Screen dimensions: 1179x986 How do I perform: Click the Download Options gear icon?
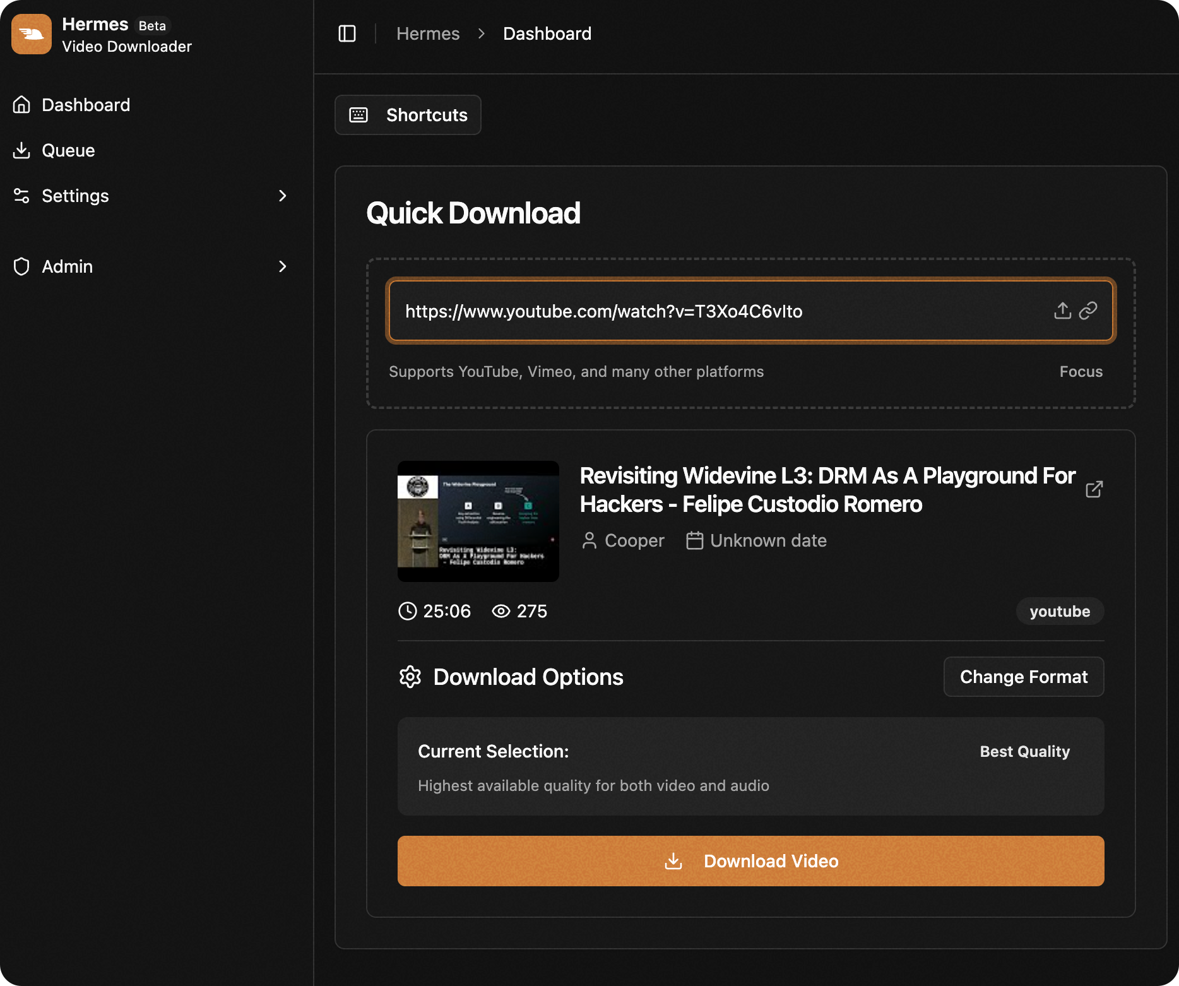click(x=410, y=677)
